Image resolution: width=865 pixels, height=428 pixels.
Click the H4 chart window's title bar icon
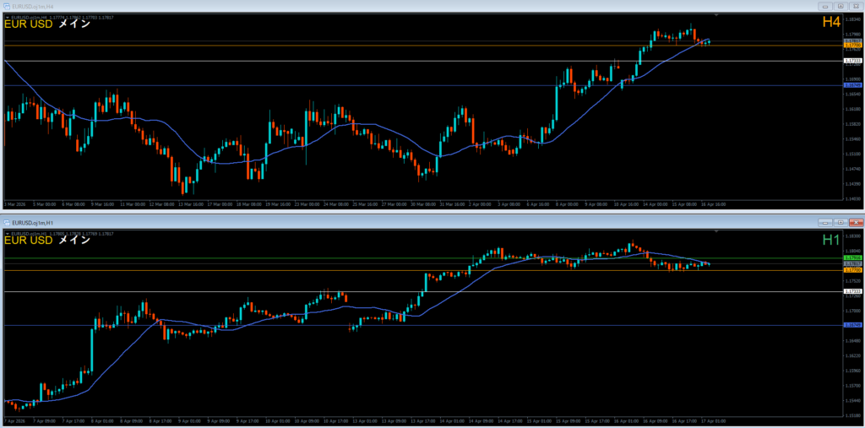click(8, 6)
